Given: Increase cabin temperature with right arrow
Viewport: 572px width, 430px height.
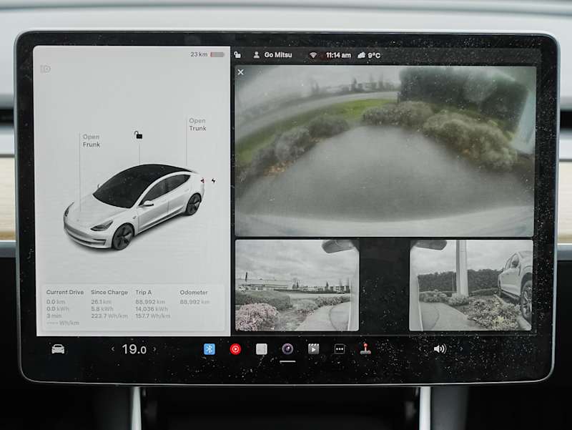Looking at the screenshot, I should click(154, 349).
